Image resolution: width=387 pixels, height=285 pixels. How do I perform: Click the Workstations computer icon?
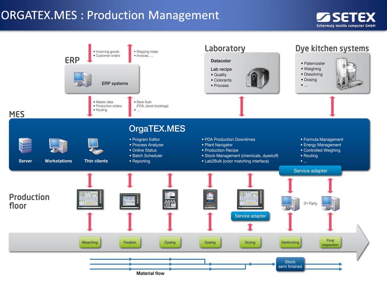pos(58,146)
